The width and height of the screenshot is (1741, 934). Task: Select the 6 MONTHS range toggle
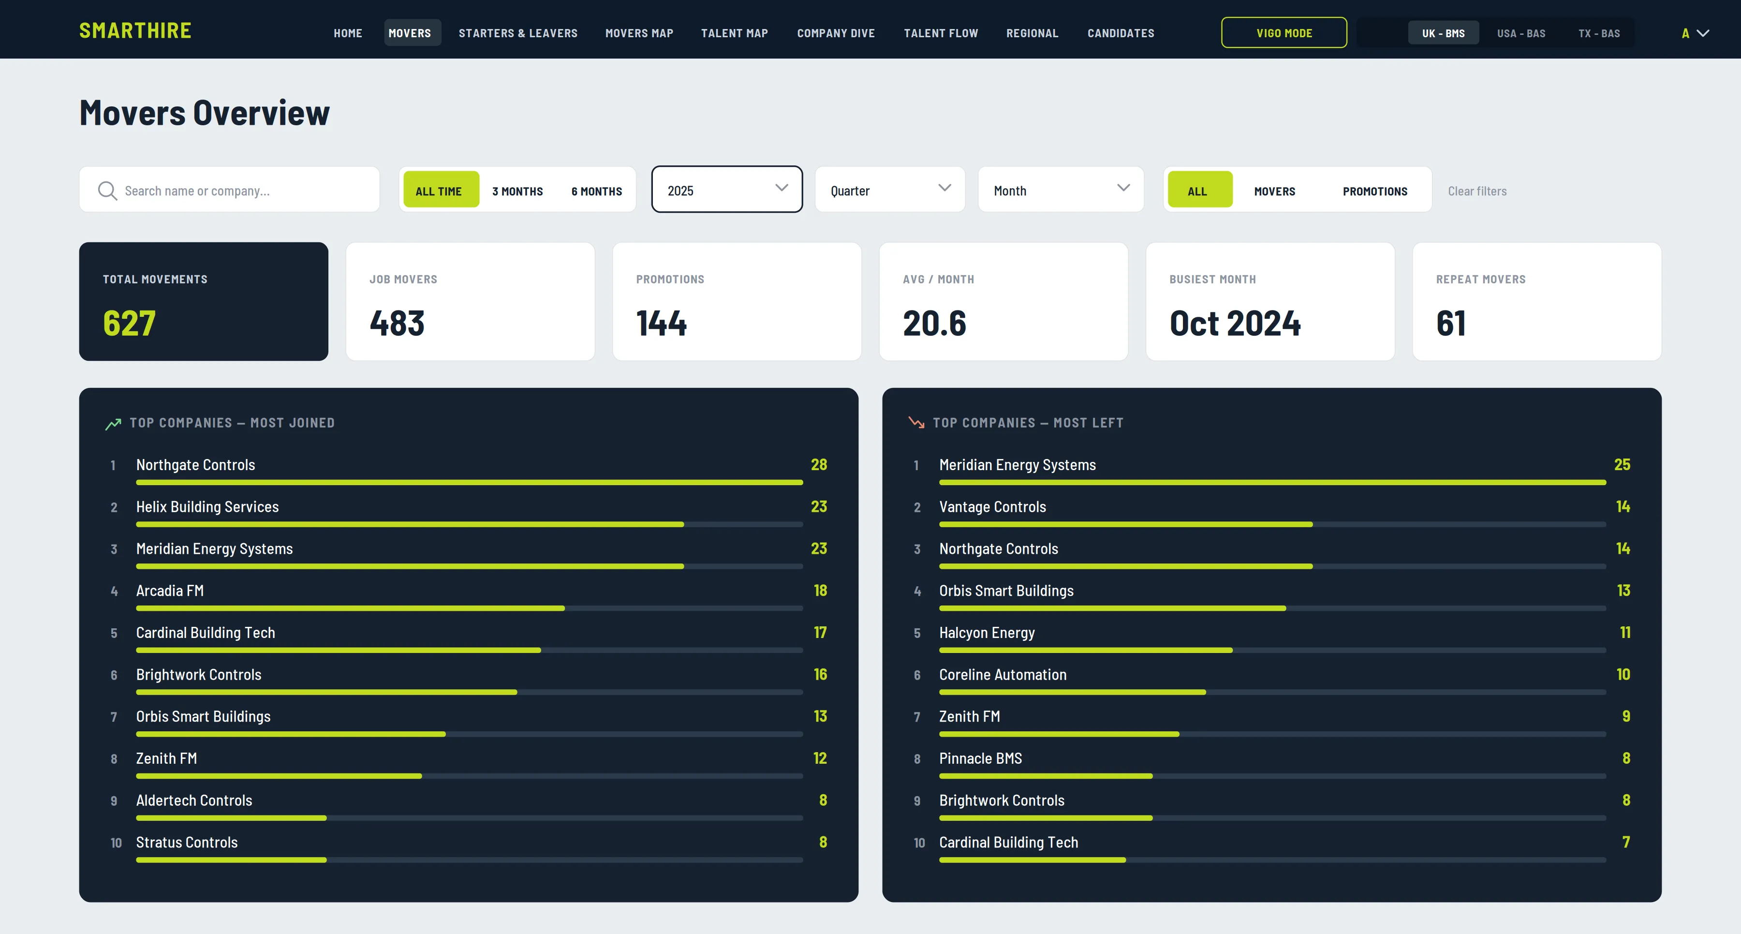click(597, 191)
